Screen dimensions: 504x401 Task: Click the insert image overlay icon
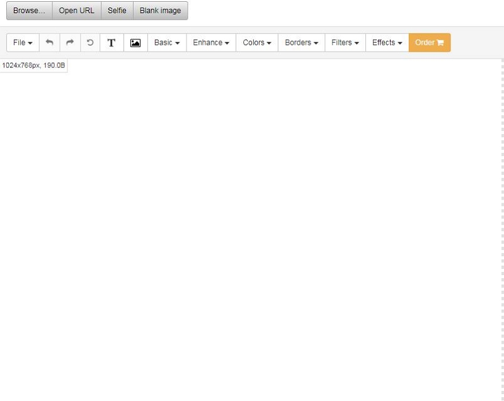[x=135, y=43]
